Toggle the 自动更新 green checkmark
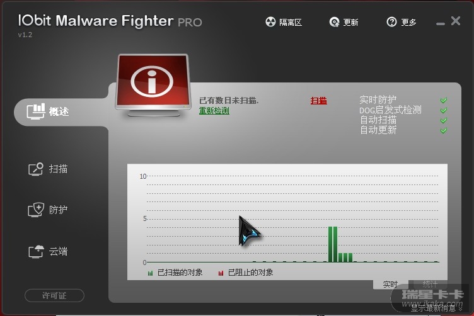Screen dimensions: 474x316 [444, 130]
